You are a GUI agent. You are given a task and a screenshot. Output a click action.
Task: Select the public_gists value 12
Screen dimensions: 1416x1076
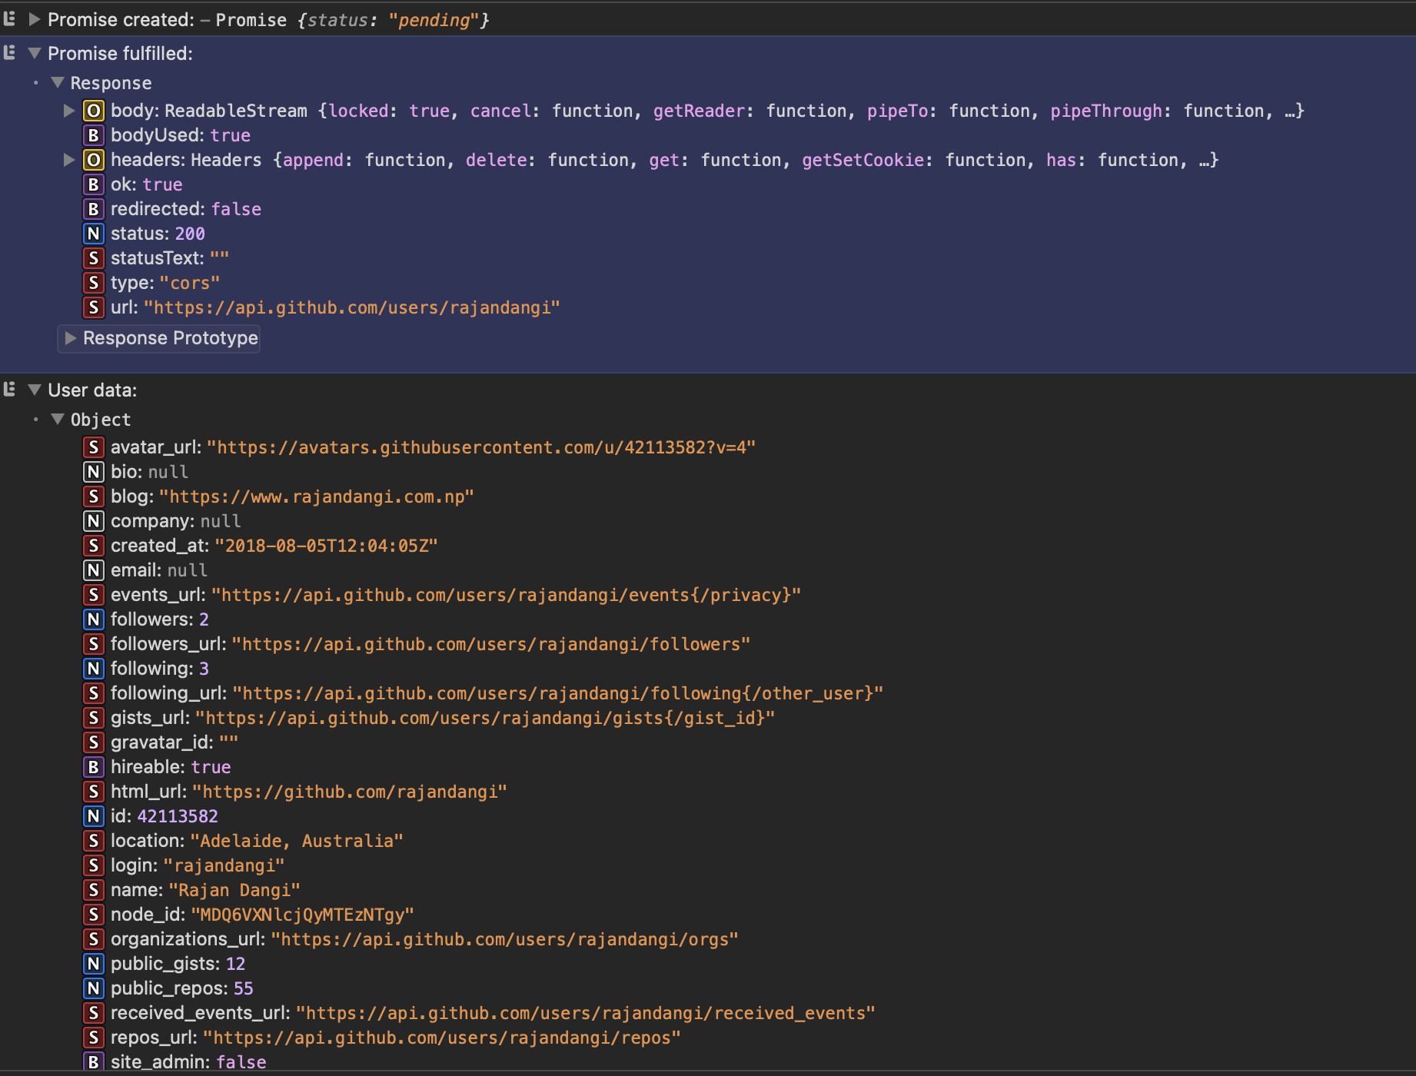click(x=235, y=964)
